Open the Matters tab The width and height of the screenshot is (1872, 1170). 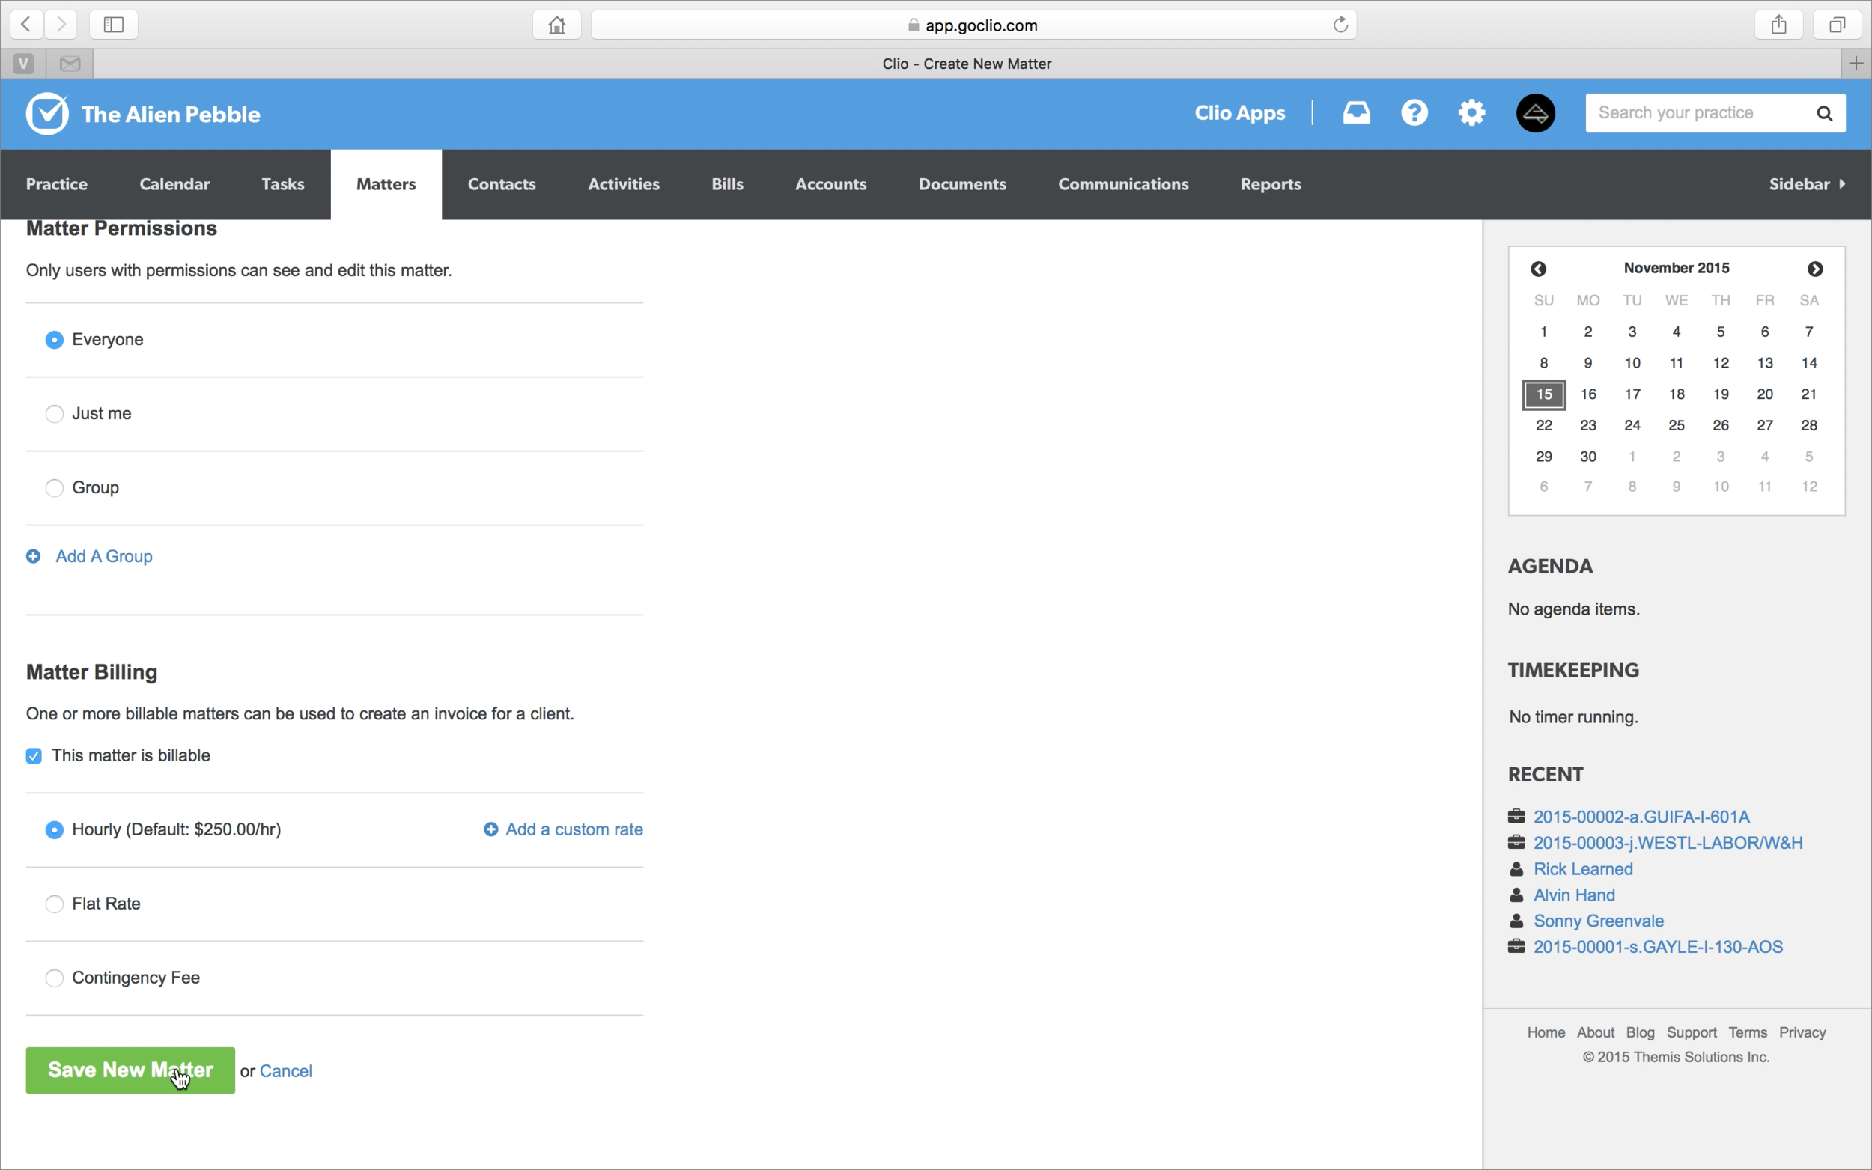point(386,184)
